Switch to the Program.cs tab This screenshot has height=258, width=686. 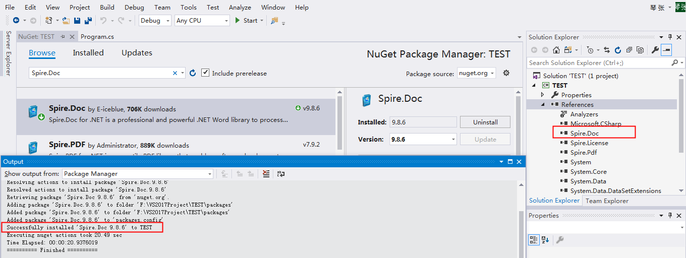coord(97,37)
